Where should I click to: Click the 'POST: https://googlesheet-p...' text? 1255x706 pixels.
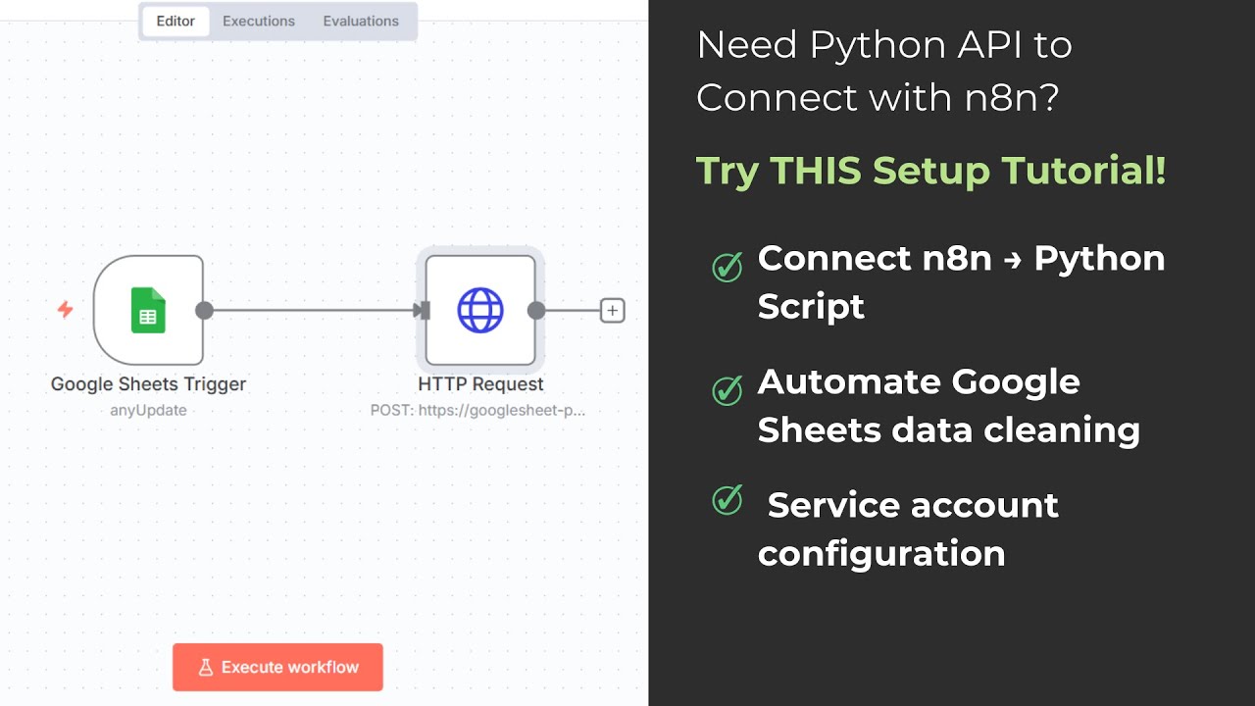(477, 410)
